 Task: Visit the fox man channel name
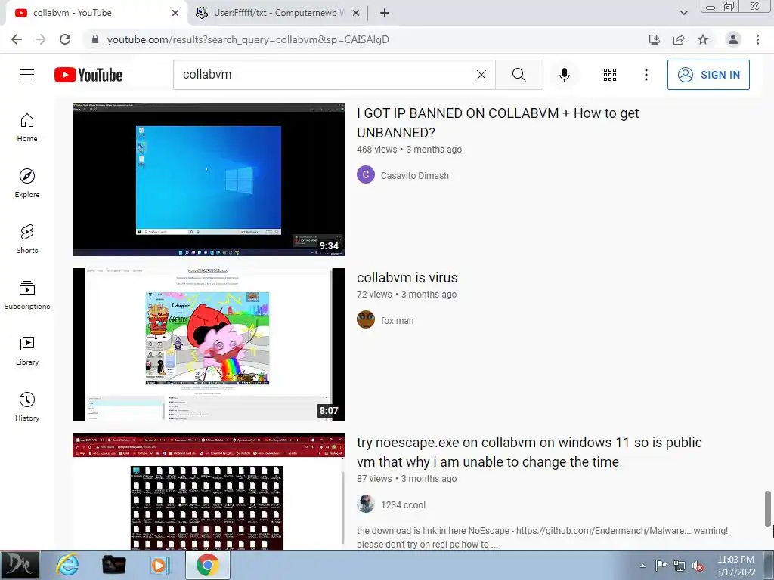tap(397, 320)
